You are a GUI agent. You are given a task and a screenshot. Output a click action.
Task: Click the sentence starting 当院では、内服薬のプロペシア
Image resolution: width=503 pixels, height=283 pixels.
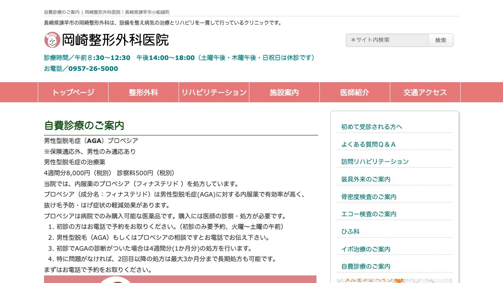tap(141, 184)
